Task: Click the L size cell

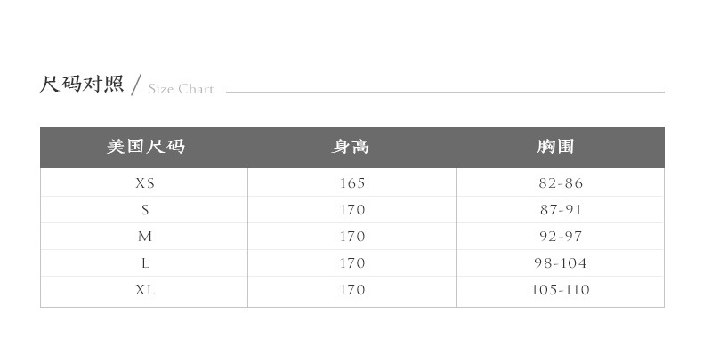Action: pos(145,263)
